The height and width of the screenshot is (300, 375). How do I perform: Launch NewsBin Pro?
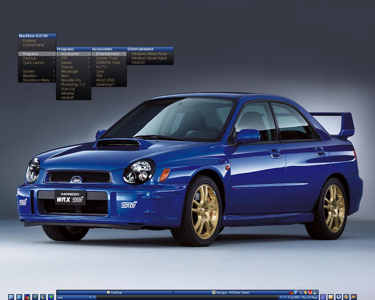tap(74, 80)
